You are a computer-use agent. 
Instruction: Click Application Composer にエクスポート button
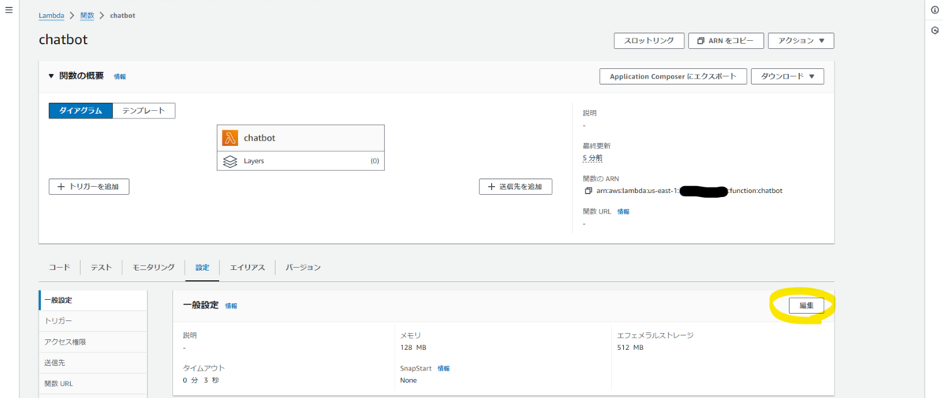click(x=673, y=76)
